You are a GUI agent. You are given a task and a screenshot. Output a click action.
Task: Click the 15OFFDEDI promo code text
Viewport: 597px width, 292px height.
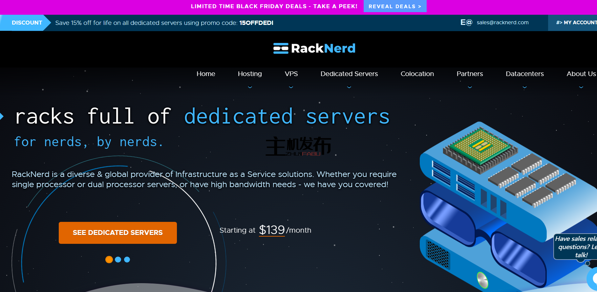256,23
